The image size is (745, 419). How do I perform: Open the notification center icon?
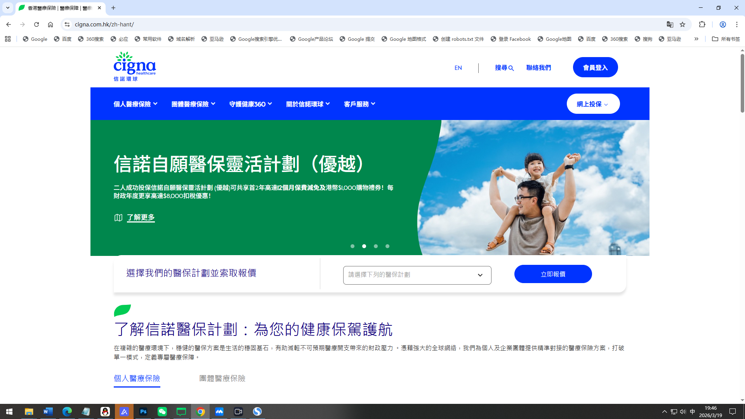[x=733, y=412]
